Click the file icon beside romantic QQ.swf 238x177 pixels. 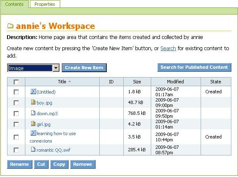[x=33, y=149]
